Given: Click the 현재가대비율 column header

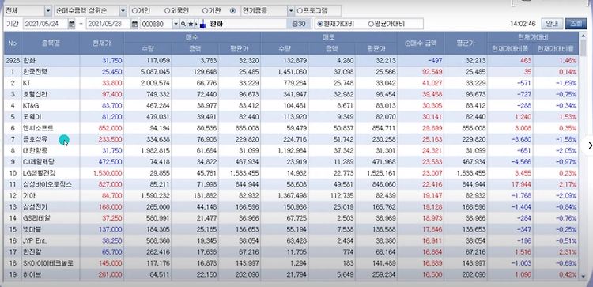Looking at the screenshot, I should tap(555, 49).
